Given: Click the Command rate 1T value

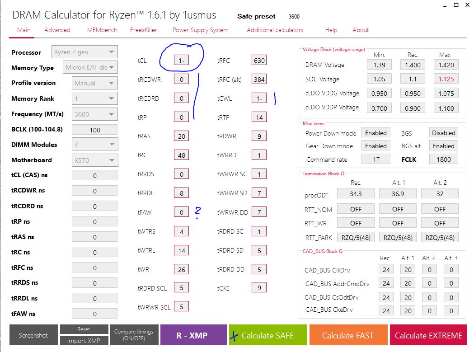Looking at the screenshot, I should click(376, 159).
